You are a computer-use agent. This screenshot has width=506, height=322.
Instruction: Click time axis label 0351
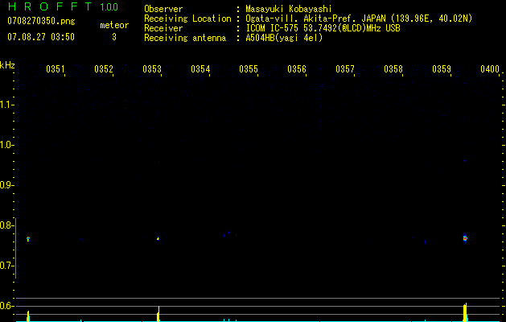coord(56,69)
